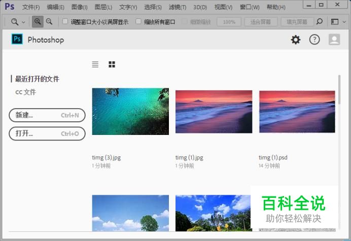Enable 缩放所有窗口 checkbox
Viewport: 351px width, 241px height.
[x=138, y=21]
